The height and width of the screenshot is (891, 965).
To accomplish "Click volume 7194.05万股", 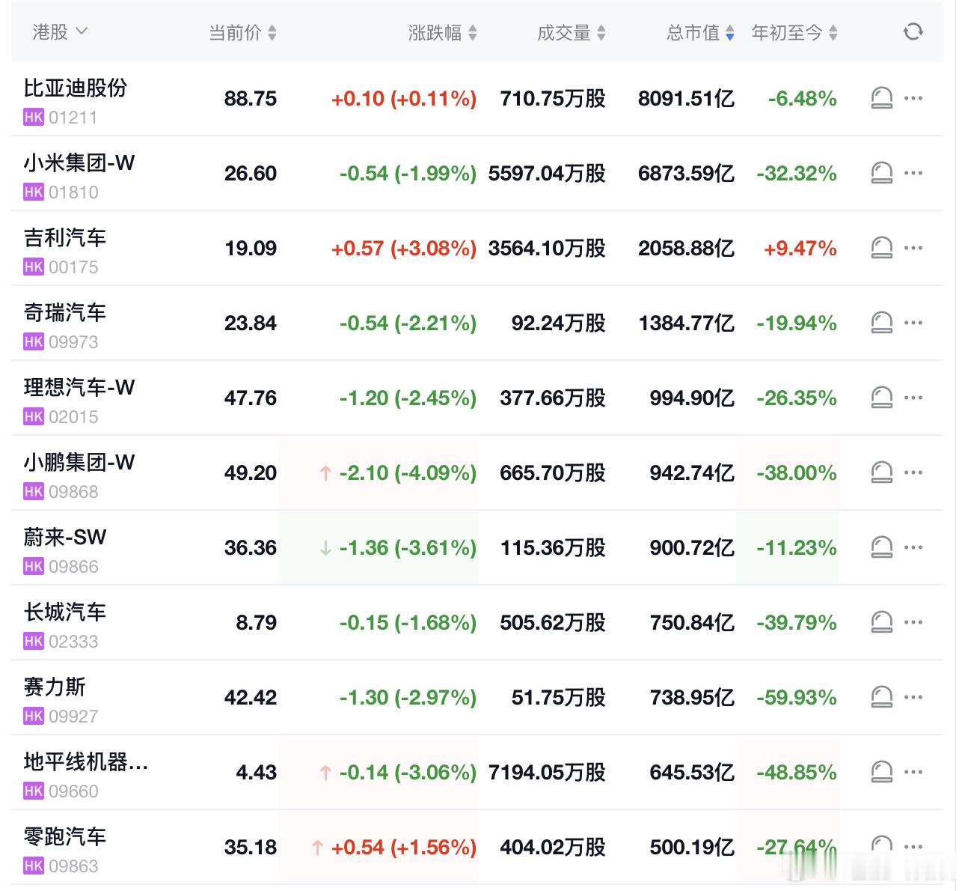I will point(547,772).
